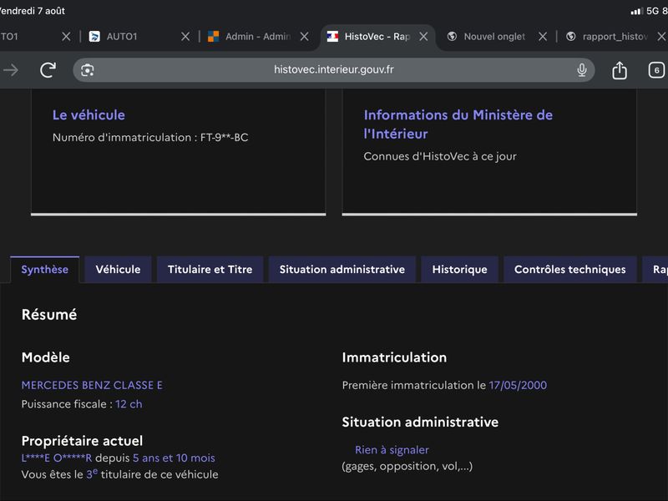The image size is (668, 501).
Task: Click the AUTO1 tab favicon
Action: point(94,37)
